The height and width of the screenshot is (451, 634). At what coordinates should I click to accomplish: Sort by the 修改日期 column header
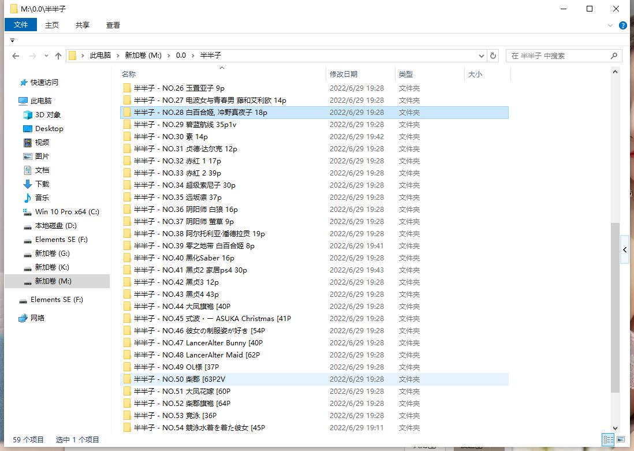pos(360,74)
